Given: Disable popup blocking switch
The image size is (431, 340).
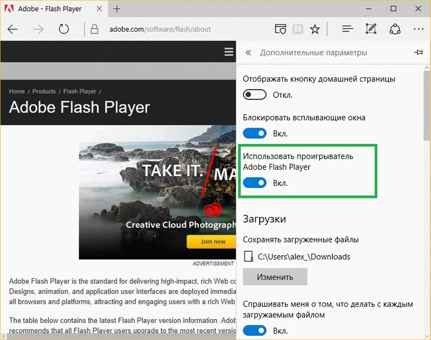Looking at the screenshot, I should click(255, 133).
